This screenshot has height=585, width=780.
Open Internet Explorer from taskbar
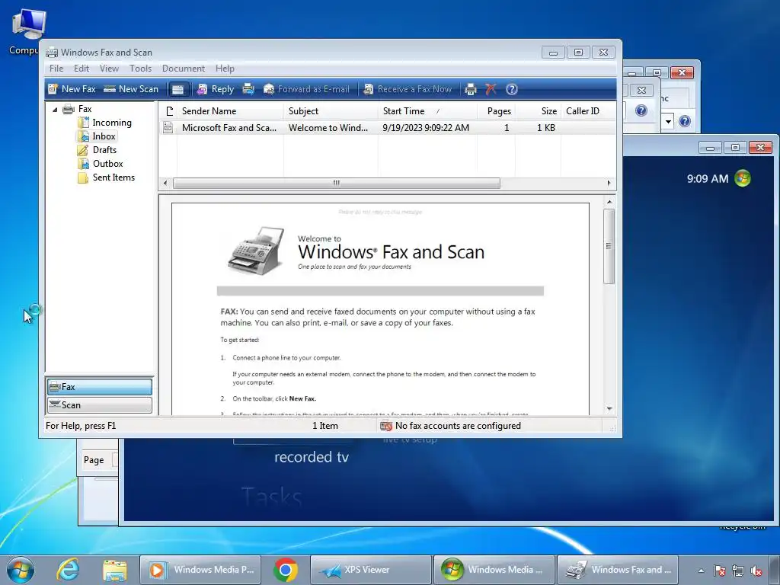[x=67, y=570]
